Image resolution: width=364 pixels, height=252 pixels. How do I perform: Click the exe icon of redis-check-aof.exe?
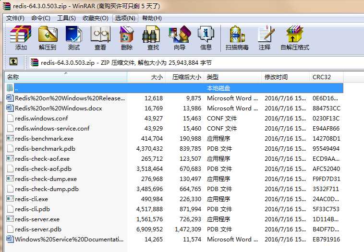(10, 158)
